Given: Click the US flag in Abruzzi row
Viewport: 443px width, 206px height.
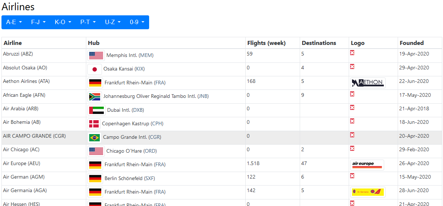Looking at the screenshot, I should click(x=96, y=56).
